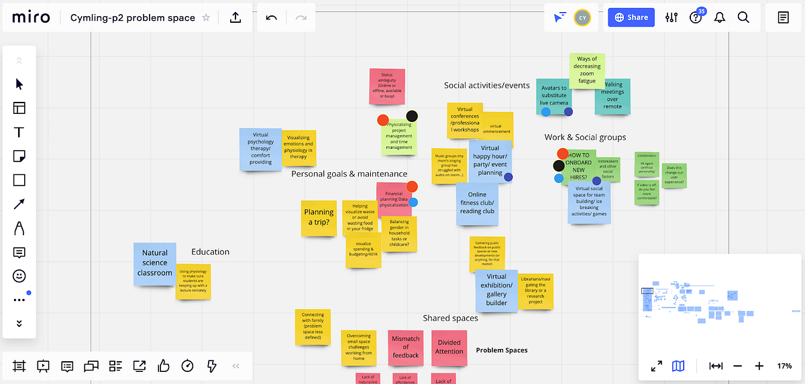Viewport: 805px width, 384px height.
Task: Start presentation mode icon
Action: [x=43, y=366]
